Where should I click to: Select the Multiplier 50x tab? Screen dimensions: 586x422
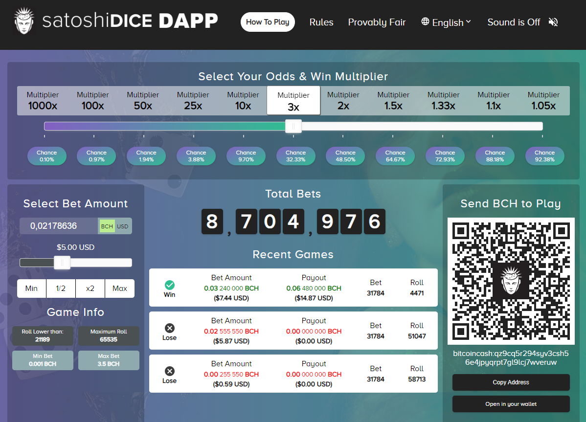(143, 101)
